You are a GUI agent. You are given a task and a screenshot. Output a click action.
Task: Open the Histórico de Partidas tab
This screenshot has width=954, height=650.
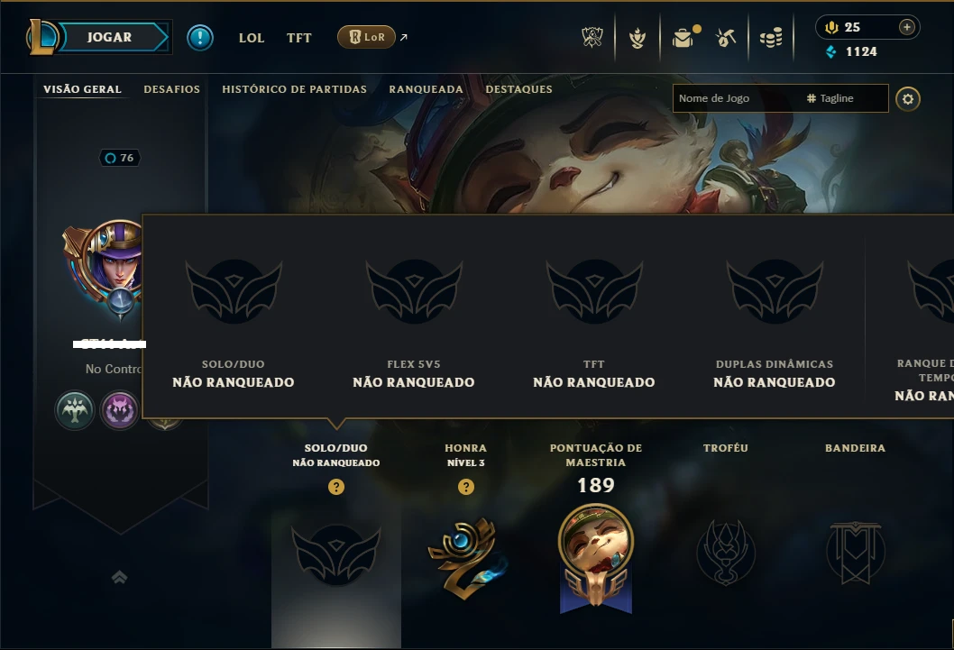(x=295, y=89)
